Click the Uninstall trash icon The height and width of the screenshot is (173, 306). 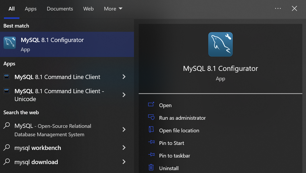(151, 167)
